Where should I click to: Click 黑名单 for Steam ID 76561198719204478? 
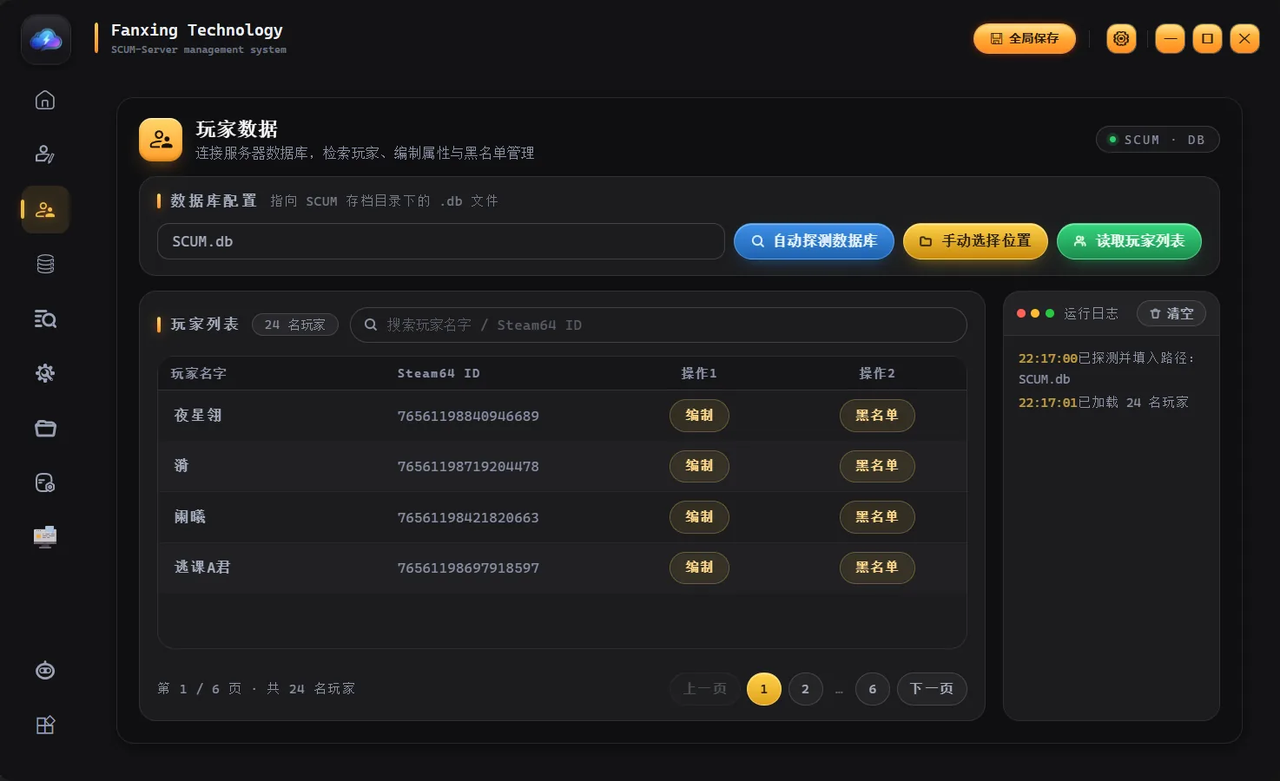tap(877, 466)
